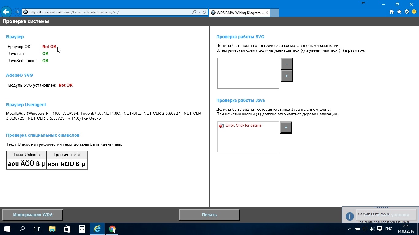Zoom in SVG diagram with plus button
Image resolution: width=419 pixels, height=235 pixels.
tap(286, 76)
